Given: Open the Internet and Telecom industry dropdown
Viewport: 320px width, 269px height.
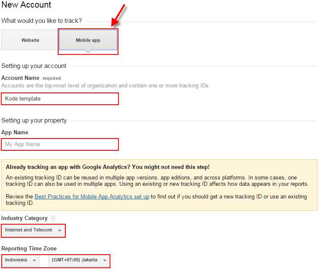Looking at the screenshot, I should click(33, 230).
